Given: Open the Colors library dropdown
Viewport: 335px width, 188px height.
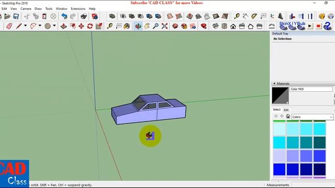Looking at the screenshot, I should tap(312, 117).
